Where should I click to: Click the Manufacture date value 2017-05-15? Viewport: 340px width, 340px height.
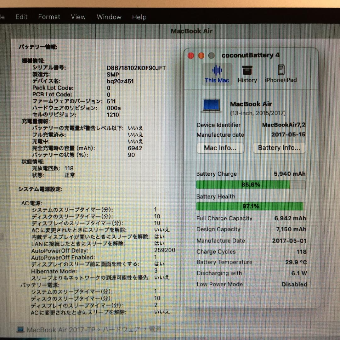tap(288, 135)
